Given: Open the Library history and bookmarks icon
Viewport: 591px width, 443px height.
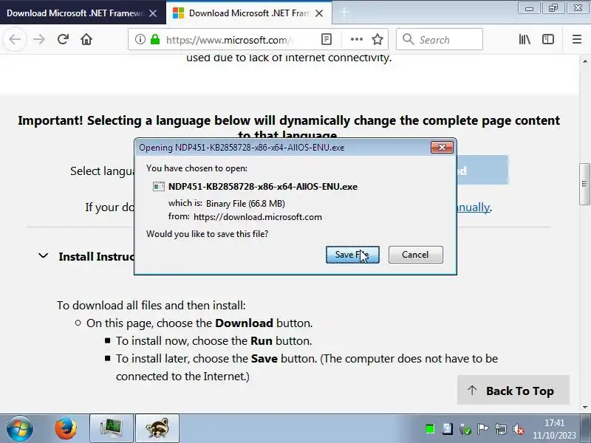Looking at the screenshot, I should point(525,39).
